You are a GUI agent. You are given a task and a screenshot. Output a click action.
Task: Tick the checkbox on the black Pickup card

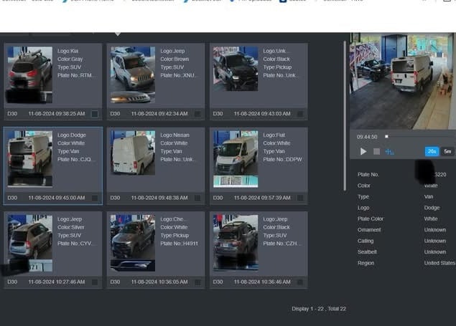pos(299,113)
